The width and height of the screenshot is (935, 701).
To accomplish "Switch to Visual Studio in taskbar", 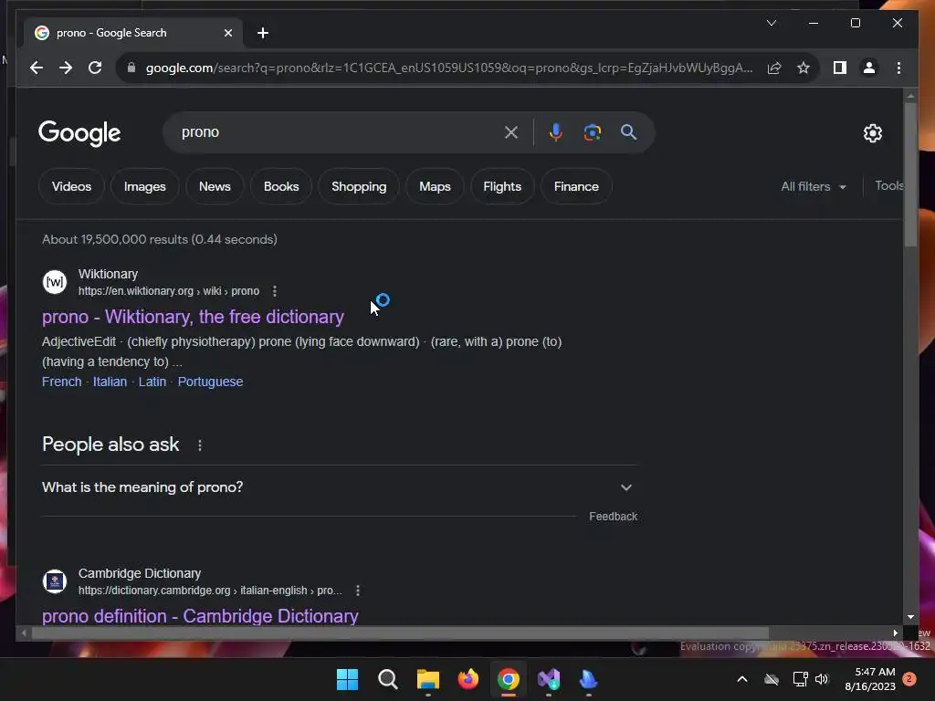I will pyautogui.click(x=549, y=679).
